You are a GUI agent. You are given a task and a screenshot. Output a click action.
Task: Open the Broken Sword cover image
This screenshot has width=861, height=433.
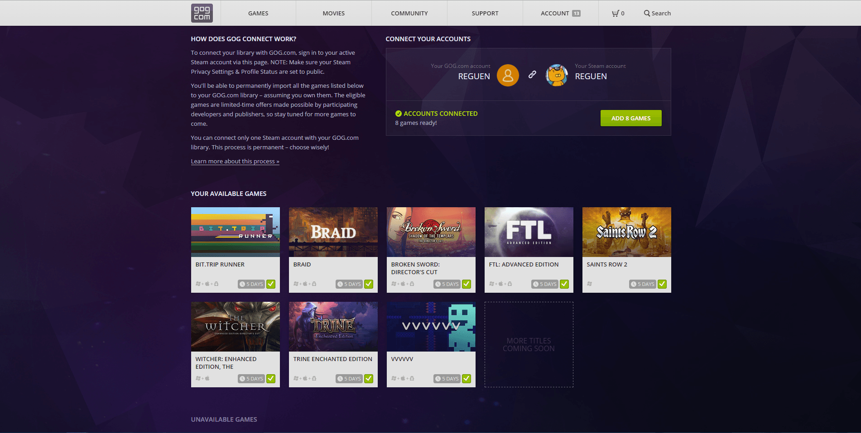tap(431, 232)
